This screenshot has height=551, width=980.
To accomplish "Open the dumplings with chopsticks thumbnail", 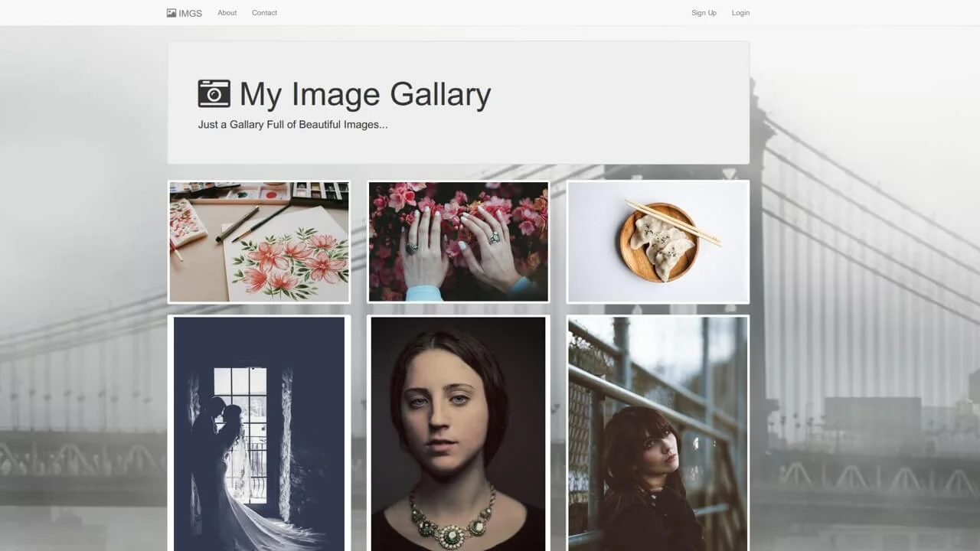I will 657,240.
